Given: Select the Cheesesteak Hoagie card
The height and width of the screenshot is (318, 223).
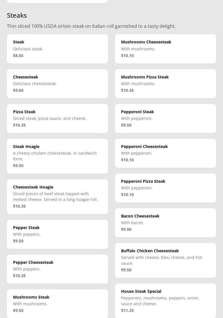Looking at the screenshot, I should (x=57, y=196).
